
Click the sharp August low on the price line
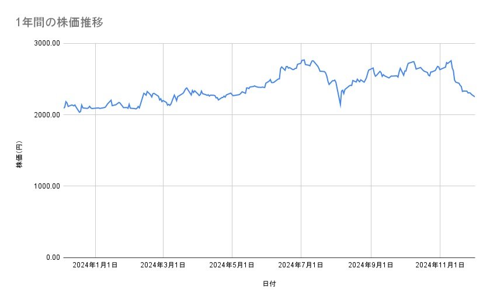point(340,106)
